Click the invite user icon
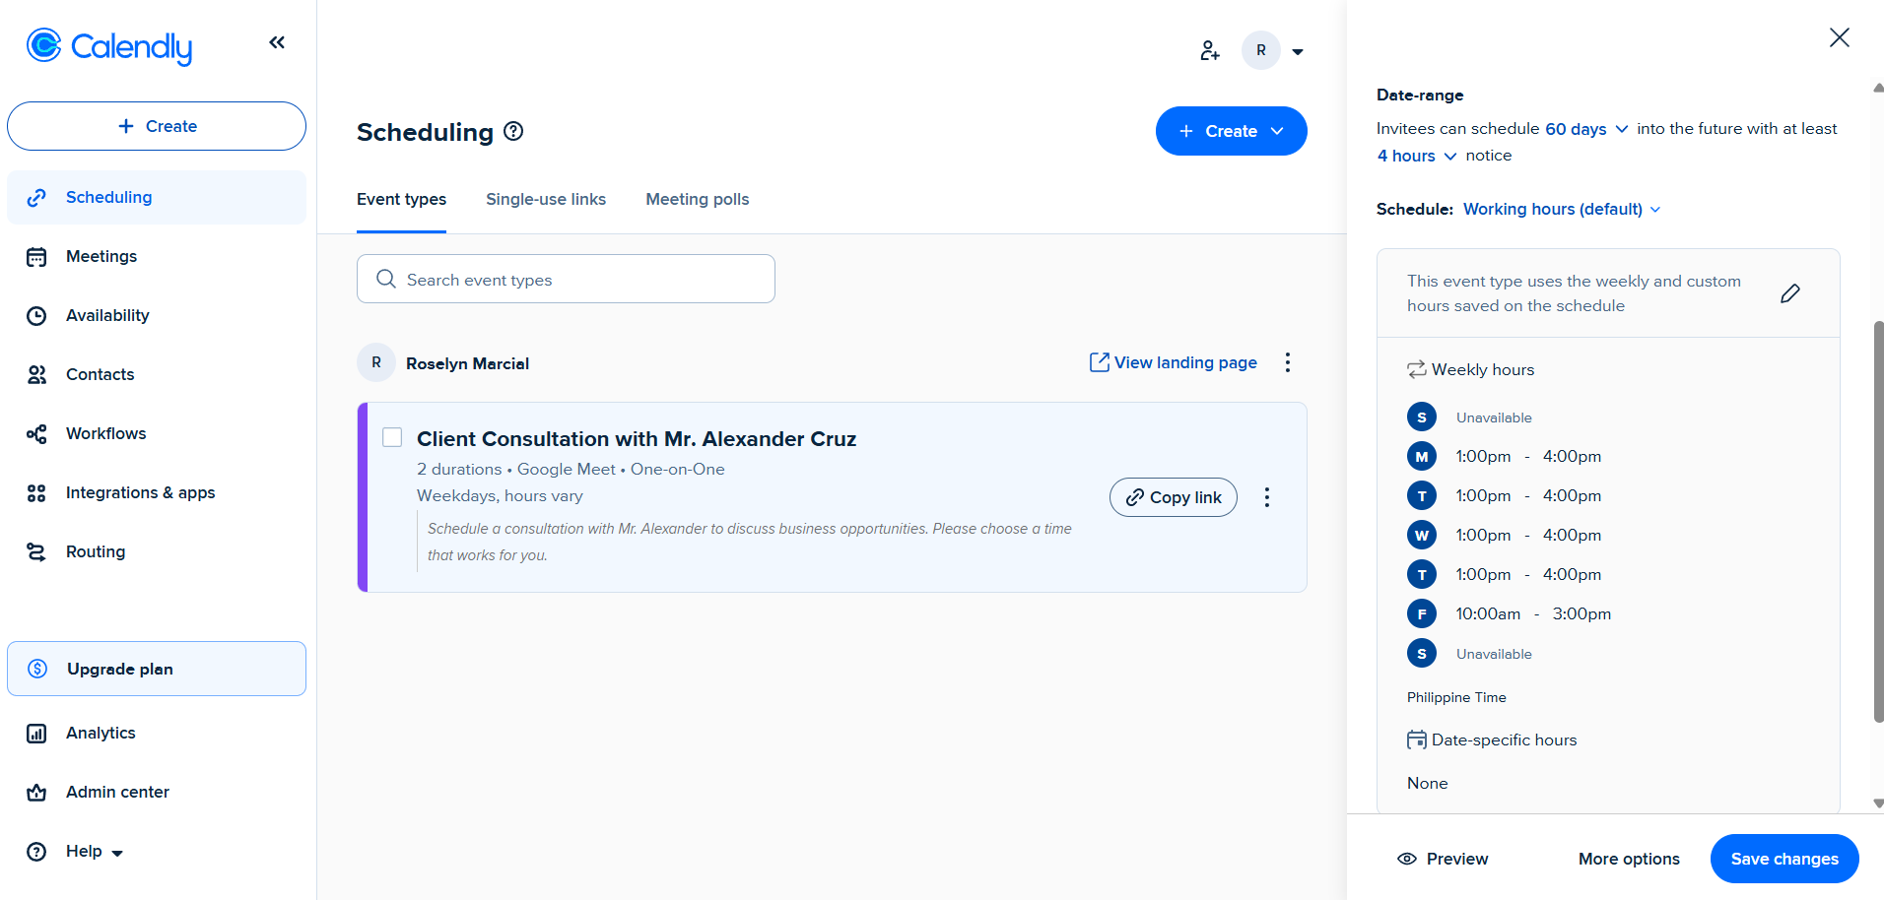Screen dimensions: 1884x900 click(x=1210, y=50)
